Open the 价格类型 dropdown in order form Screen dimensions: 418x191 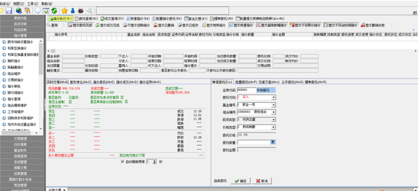pyautogui.click(x=273, y=128)
